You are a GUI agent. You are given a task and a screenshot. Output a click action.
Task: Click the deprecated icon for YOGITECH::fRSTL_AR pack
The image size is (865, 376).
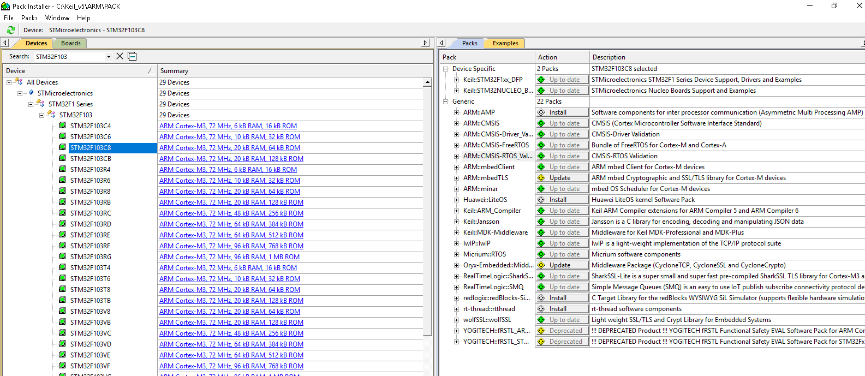541,331
